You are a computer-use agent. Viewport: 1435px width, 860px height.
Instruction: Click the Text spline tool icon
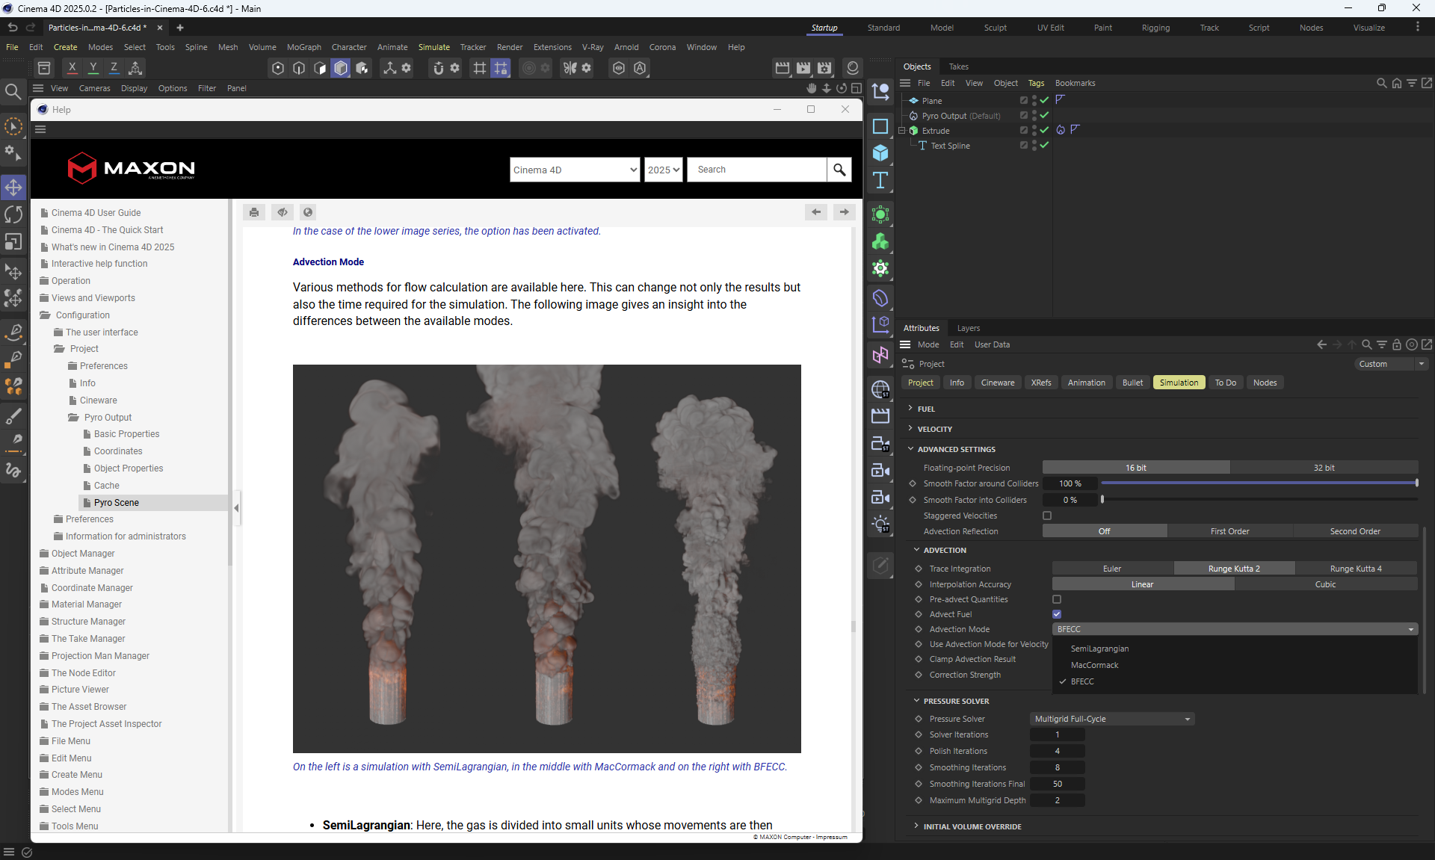pos(880,180)
